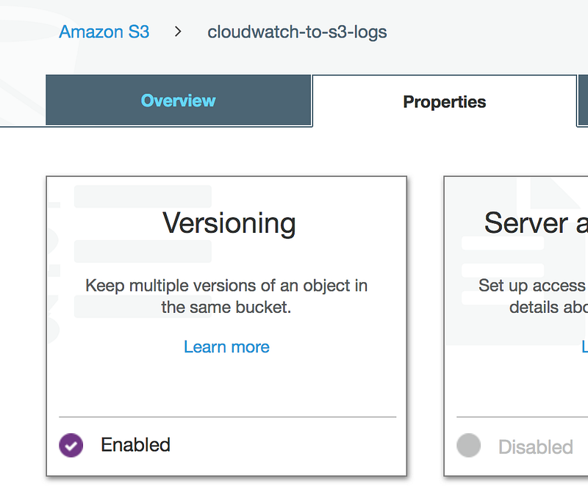Click the Versioning card's lower divider line
This screenshot has height=503, width=588.
227,417
